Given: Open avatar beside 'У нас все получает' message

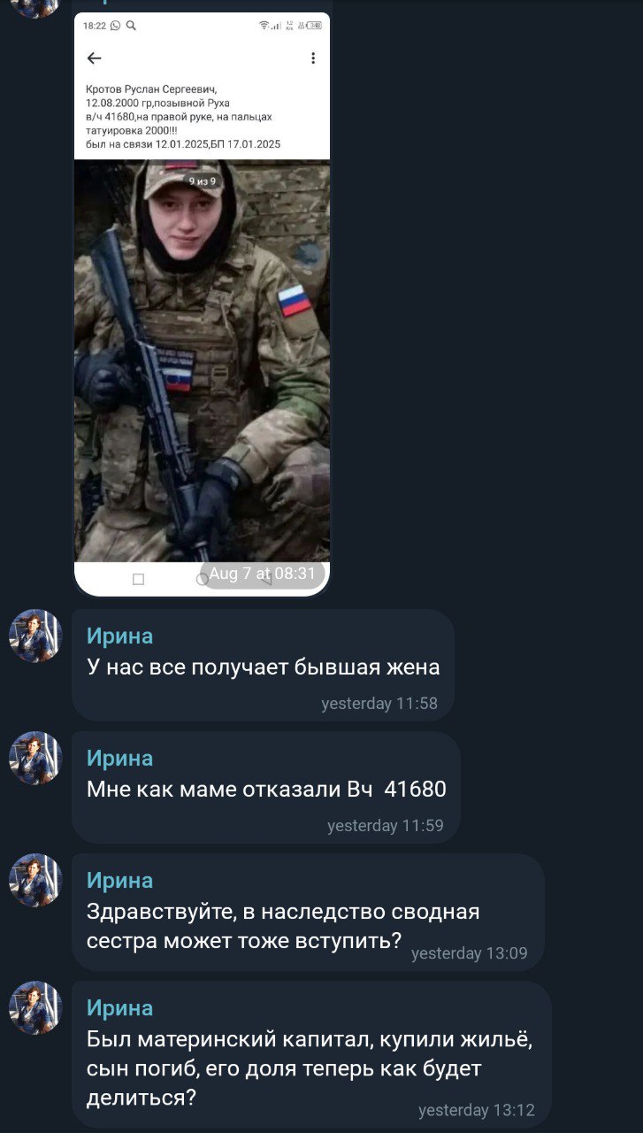Looking at the screenshot, I should [x=35, y=636].
